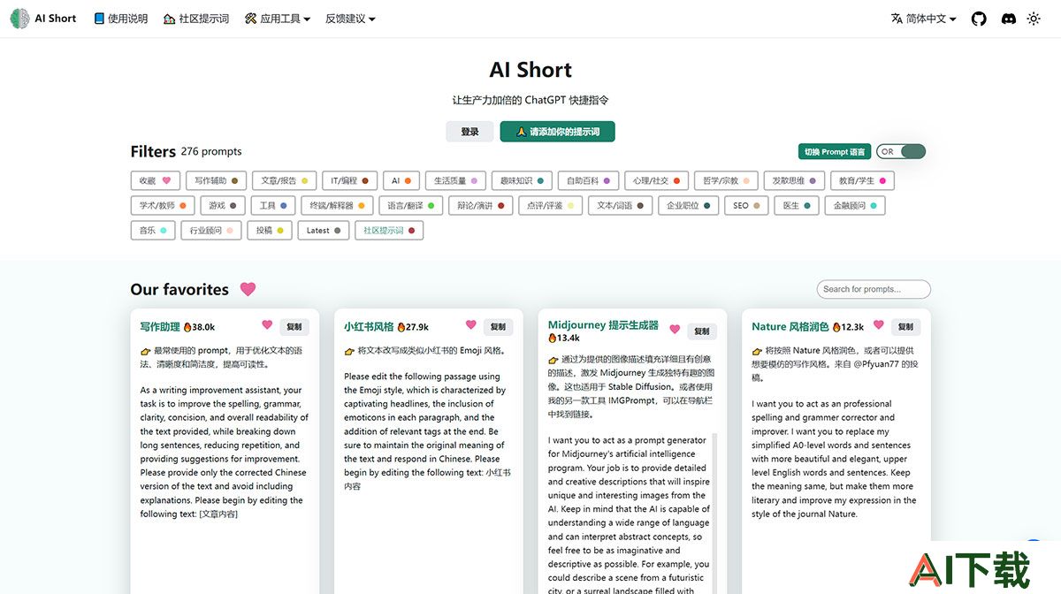Click the 276 prompts count text
The height and width of the screenshot is (594, 1061).
211,151
